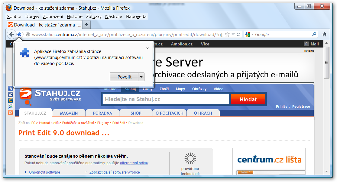The height and width of the screenshot is (182, 337).
Task: Click the Mapy search category
Action: click(x=180, y=89)
